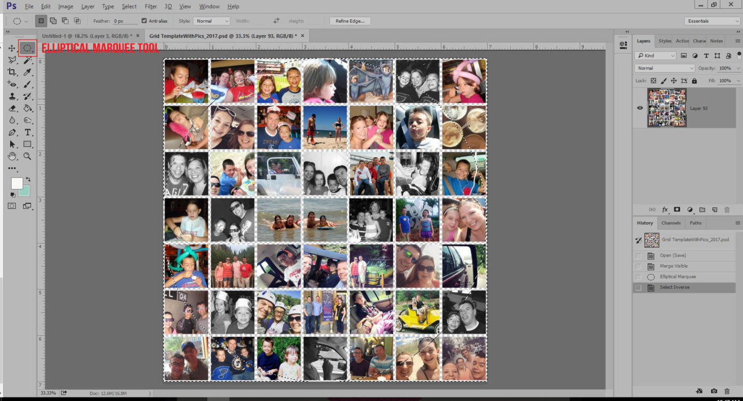Open the Essentials workspace dropdown
The height and width of the screenshot is (401, 743).
[x=712, y=21]
